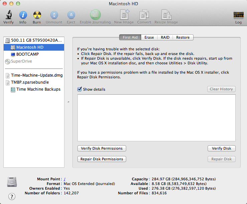Click the Time-Machine-Update.dmg document icon
This screenshot has width=247, height=204.
coord(8,75)
